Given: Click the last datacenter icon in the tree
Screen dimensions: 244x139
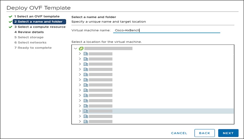Looking at the screenshot, I should pyautogui.click(x=86, y=122).
